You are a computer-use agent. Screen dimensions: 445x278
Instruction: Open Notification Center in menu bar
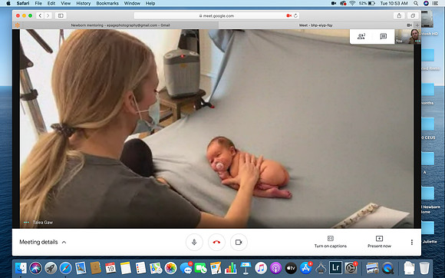pos(435,3)
